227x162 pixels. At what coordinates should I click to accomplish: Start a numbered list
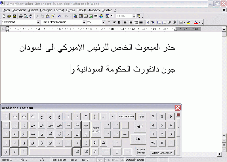[159, 22]
